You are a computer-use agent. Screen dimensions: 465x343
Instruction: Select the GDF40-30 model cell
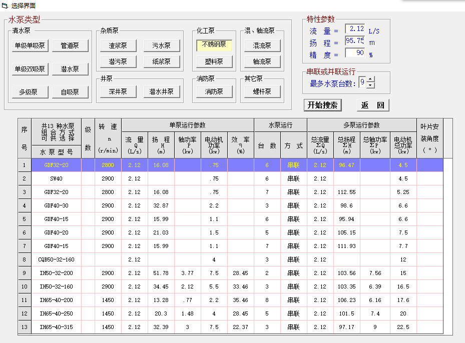tap(57, 205)
